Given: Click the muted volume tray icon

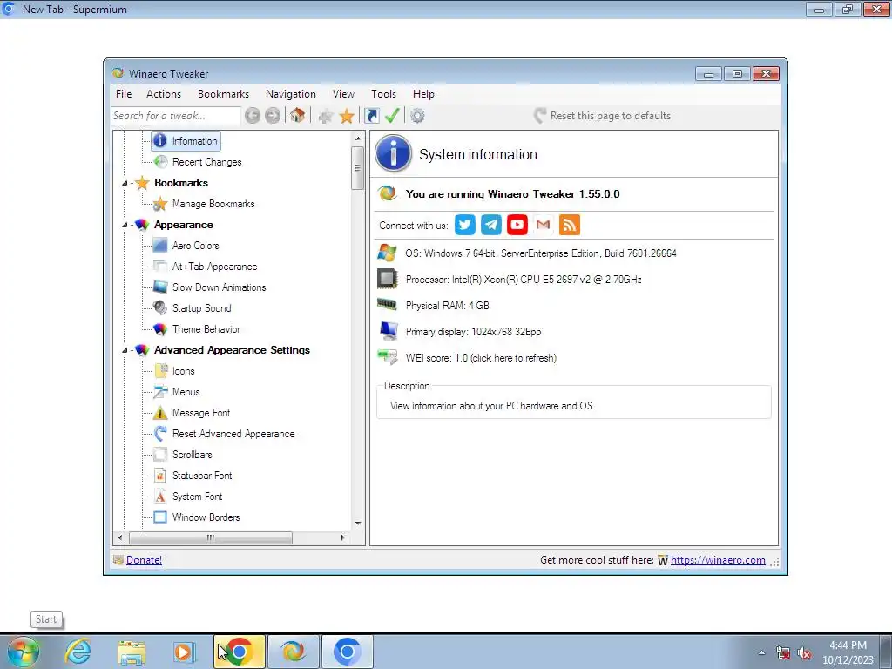Looking at the screenshot, I should [x=804, y=652].
